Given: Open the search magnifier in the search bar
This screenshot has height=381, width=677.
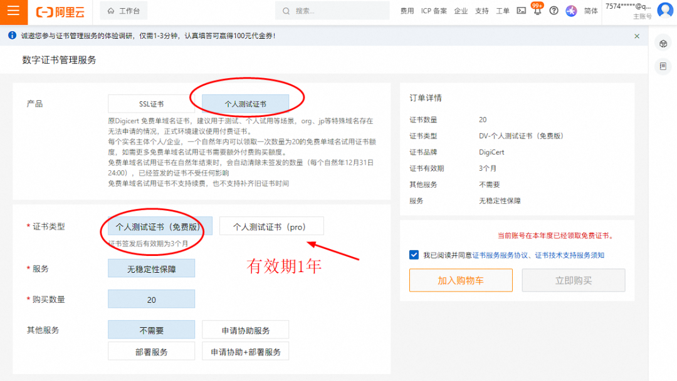Looking at the screenshot, I should click(x=285, y=10).
